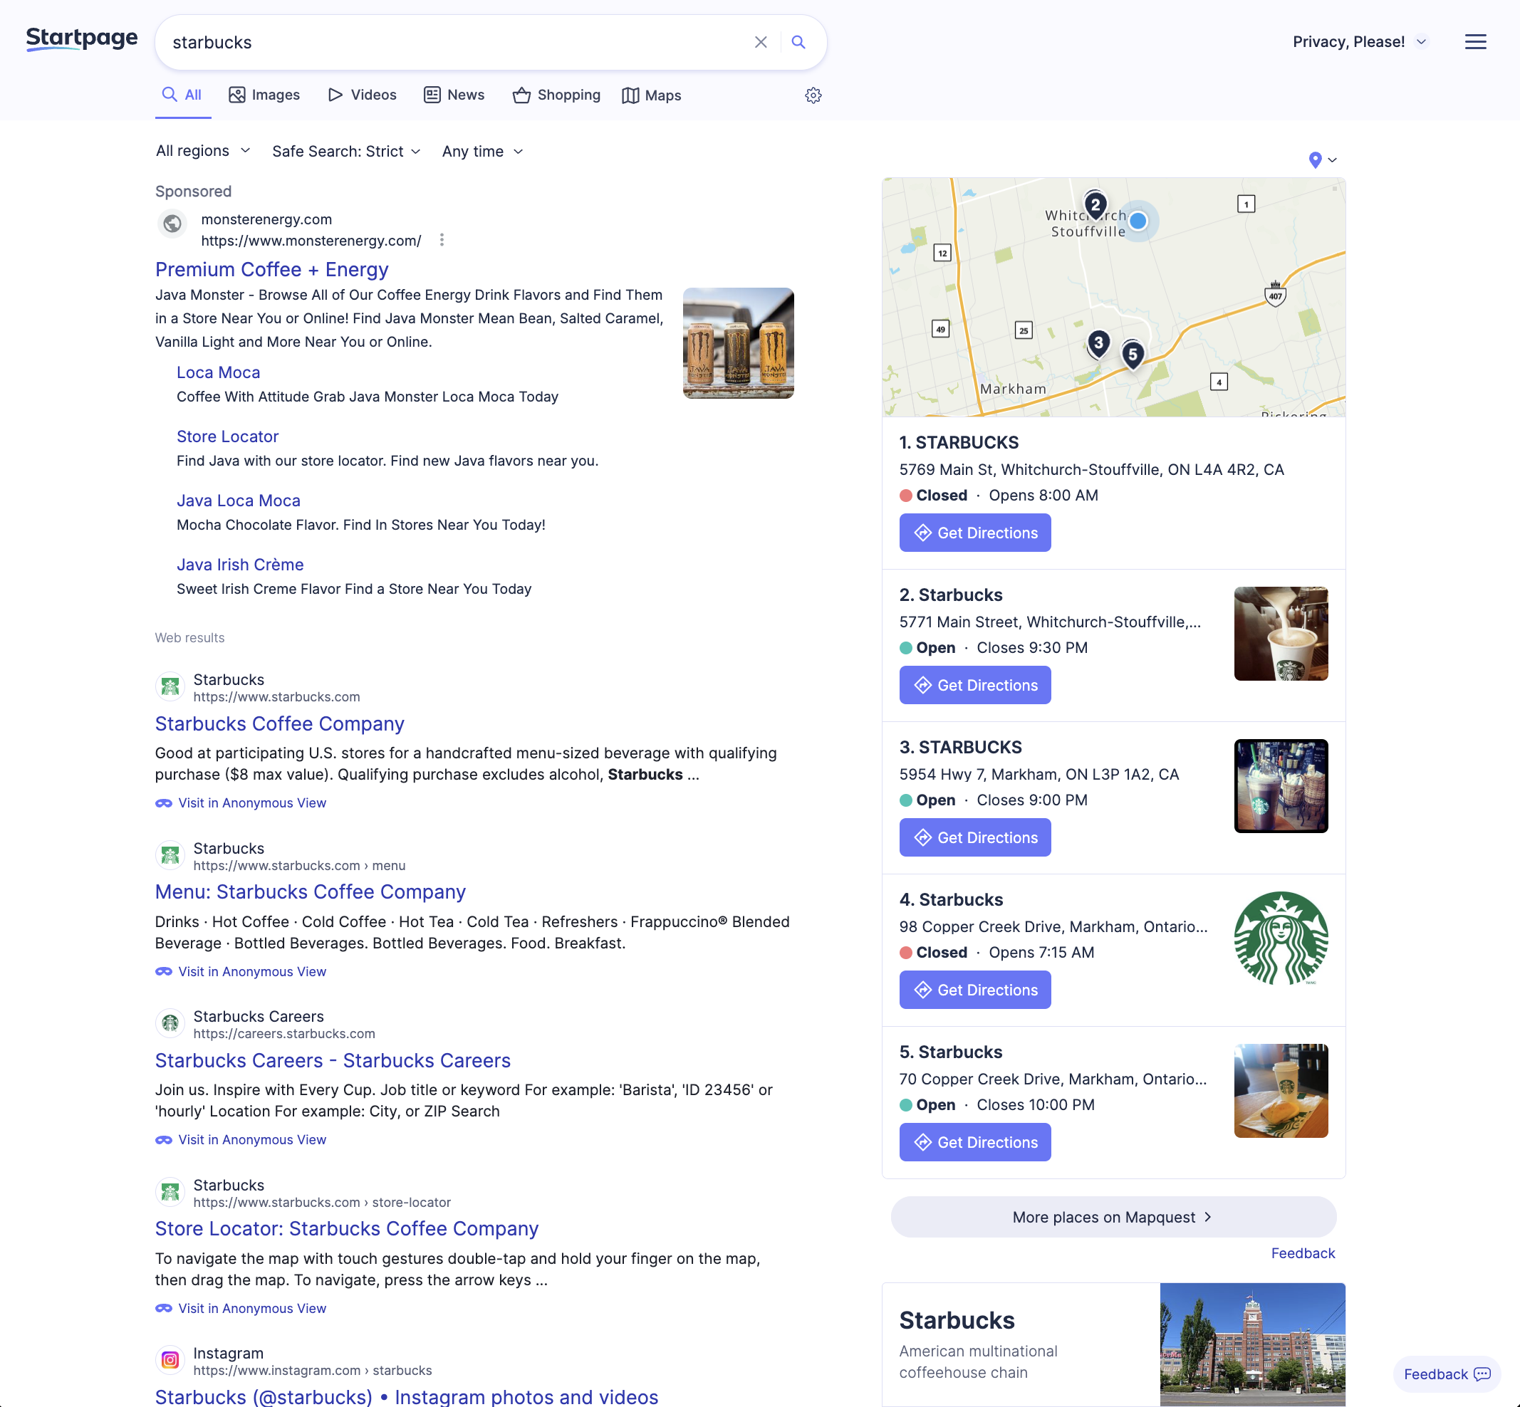Open the monsterenergy.com ad options dots
The height and width of the screenshot is (1407, 1520).
point(442,241)
